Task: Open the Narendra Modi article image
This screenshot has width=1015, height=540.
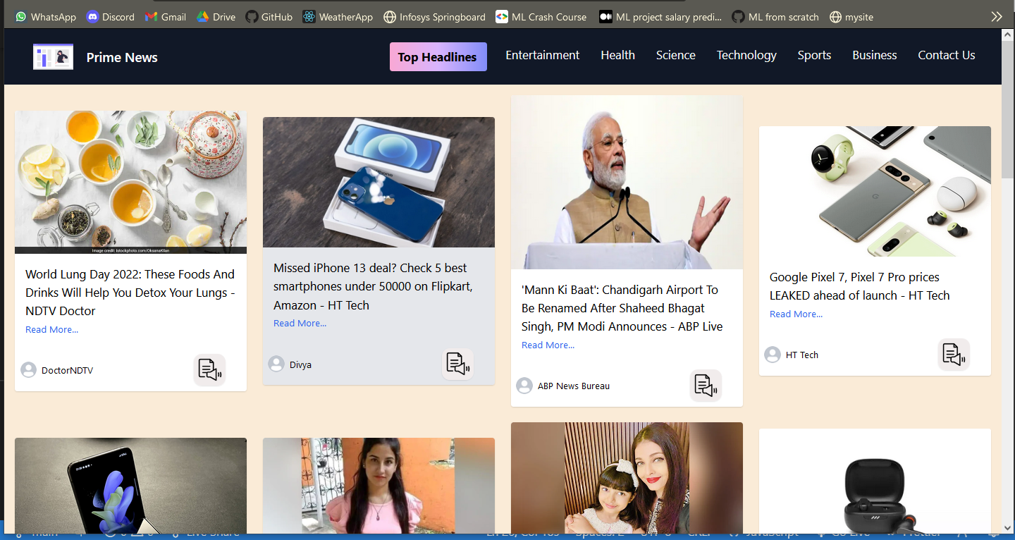Action: (x=627, y=182)
